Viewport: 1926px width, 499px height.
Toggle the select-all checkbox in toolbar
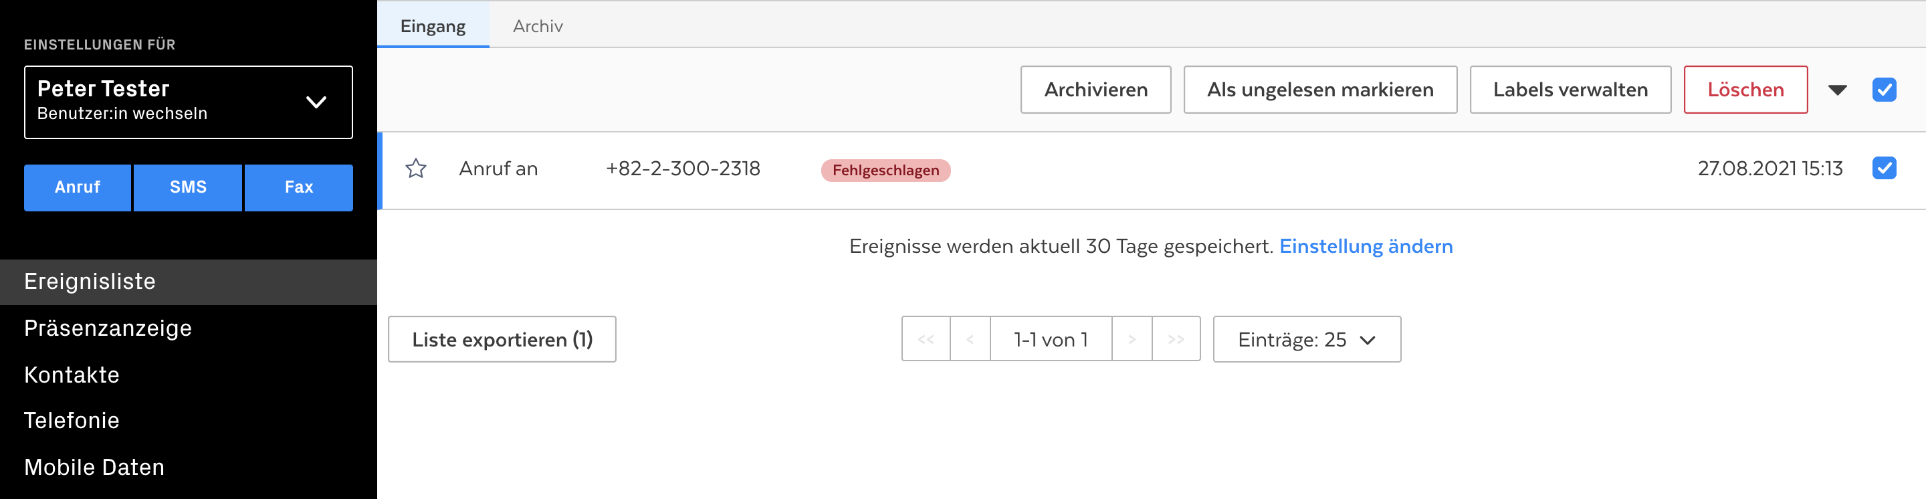(1883, 90)
